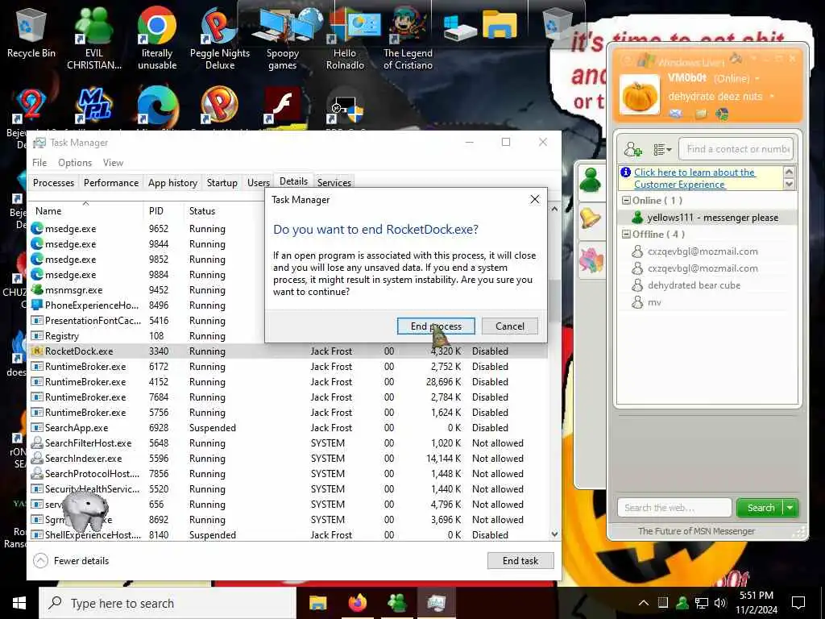Open the notification center icon
This screenshot has width=825, height=619.
point(798,603)
